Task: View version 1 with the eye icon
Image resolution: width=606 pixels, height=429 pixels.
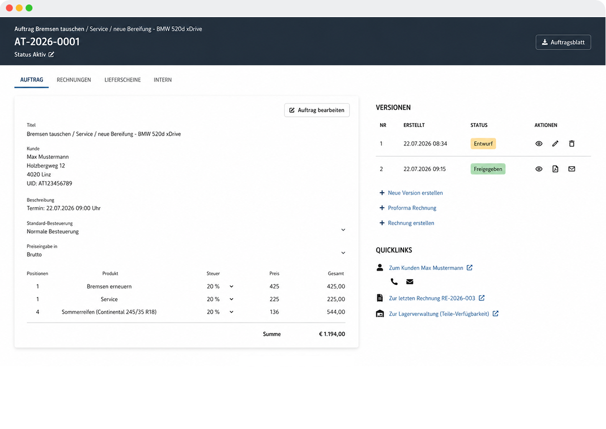Action: coord(539,144)
